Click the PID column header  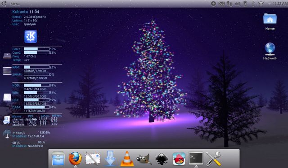31,116
